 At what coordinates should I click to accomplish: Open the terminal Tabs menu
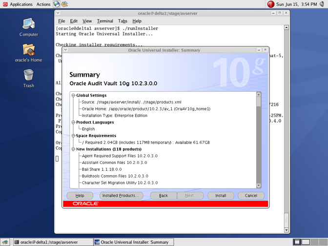pos(123,21)
